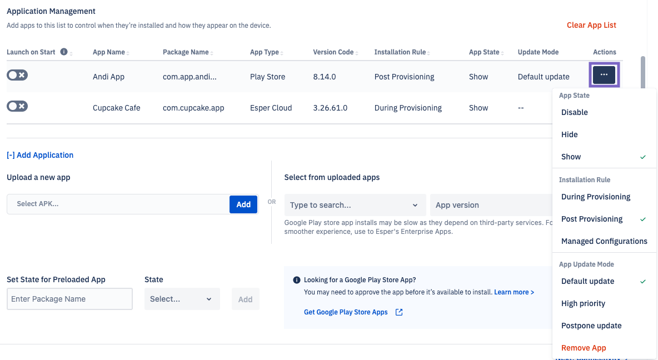Viewport: 658px width, 360px height.
Task: Click the info icon beside the Google Play Store App notice
Action: click(296, 280)
